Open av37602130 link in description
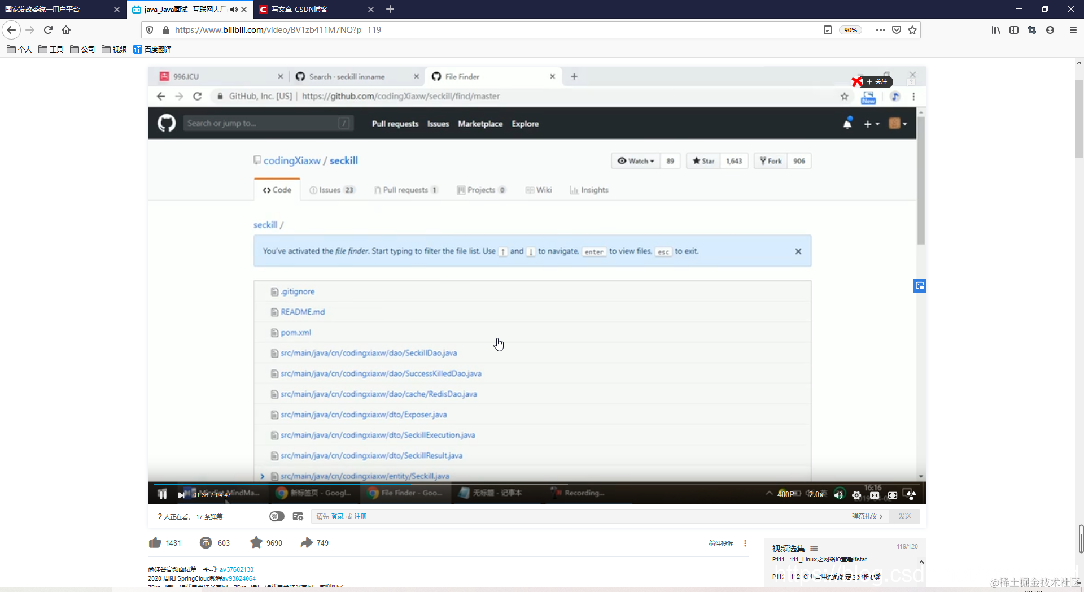The width and height of the screenshot is (1084, 592). [237, 569]
